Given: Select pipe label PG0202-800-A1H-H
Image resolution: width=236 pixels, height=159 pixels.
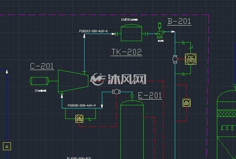Looking at the screenshot, I should 81,105.
